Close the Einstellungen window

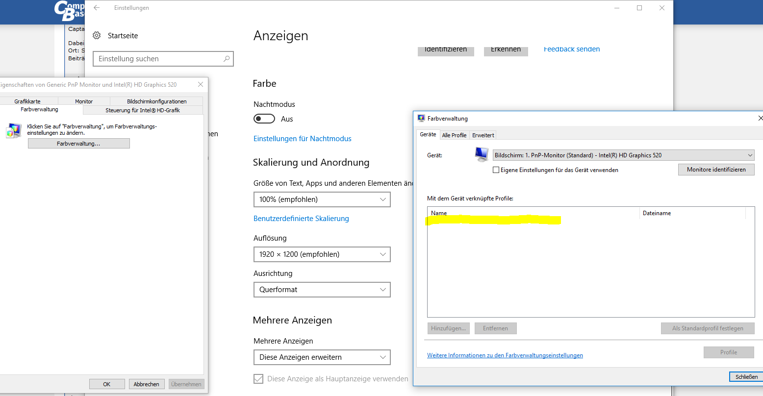[662, 8]
